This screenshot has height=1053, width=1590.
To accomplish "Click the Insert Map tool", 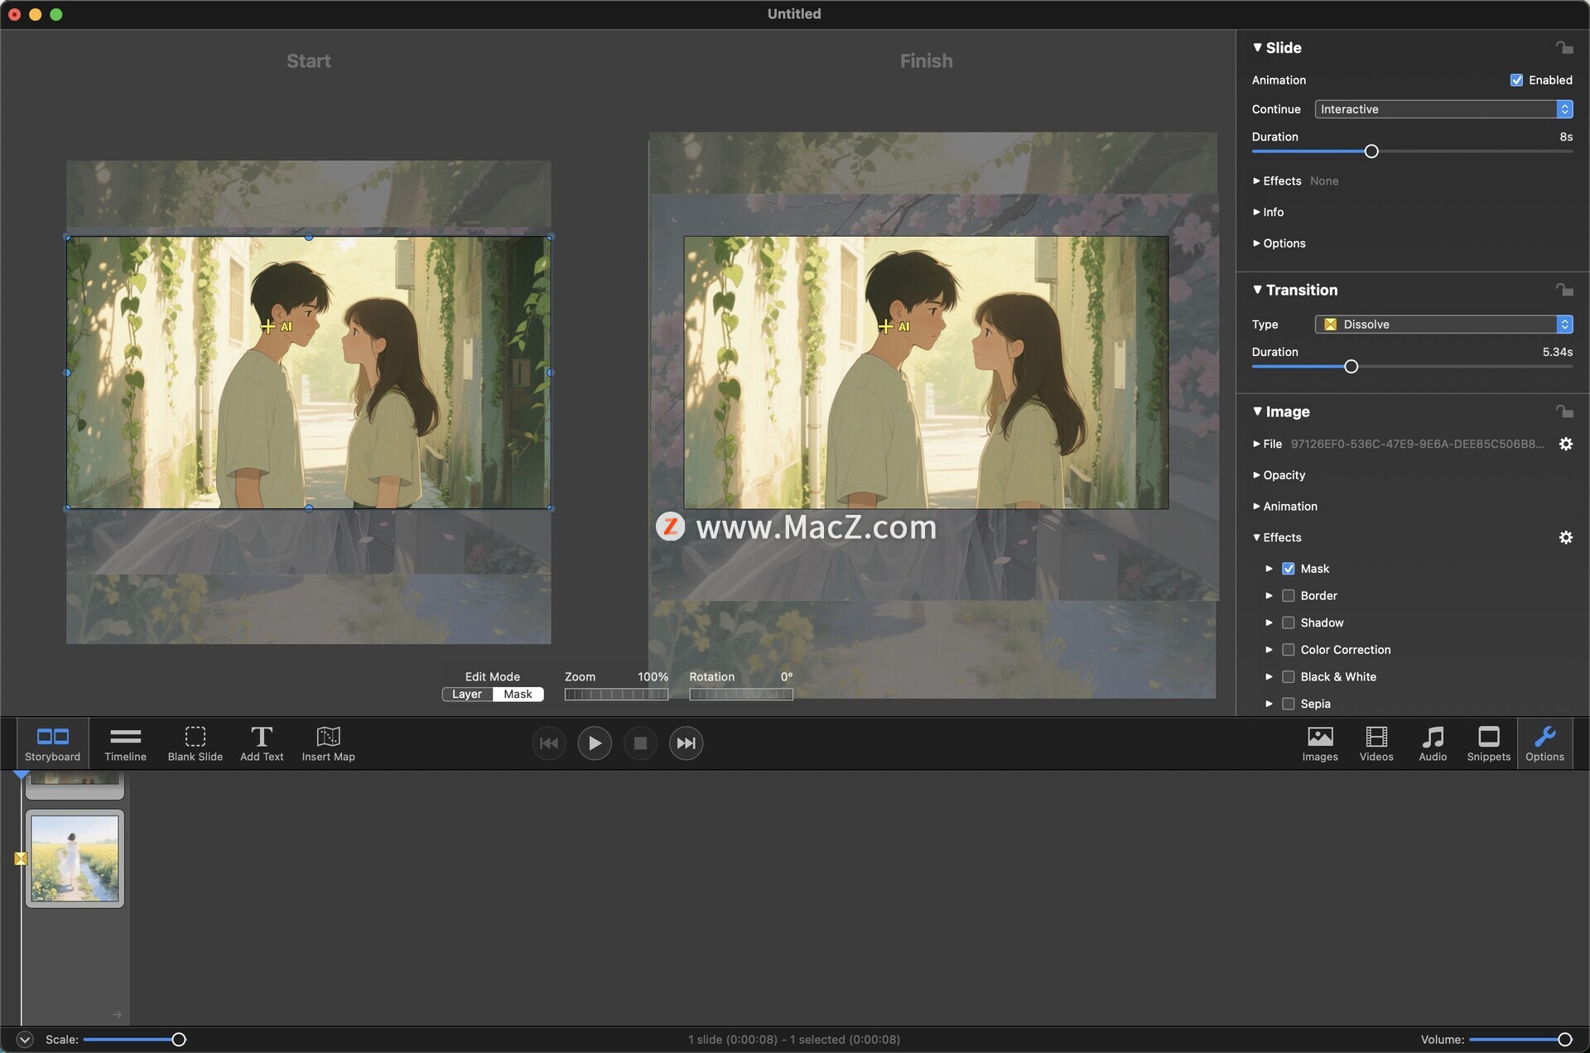I will click(x=328, y=743).
